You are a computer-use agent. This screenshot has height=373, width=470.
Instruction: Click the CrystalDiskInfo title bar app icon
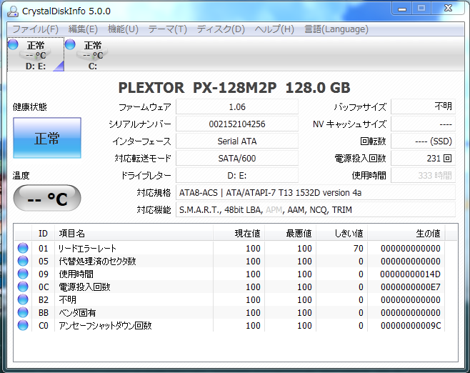pyautogui.click(x=13, y=11)
